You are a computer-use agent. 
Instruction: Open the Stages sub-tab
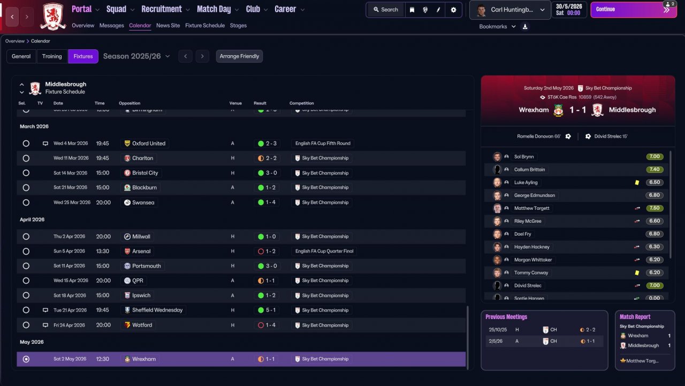pyautogui.click(x=239, y=25)
